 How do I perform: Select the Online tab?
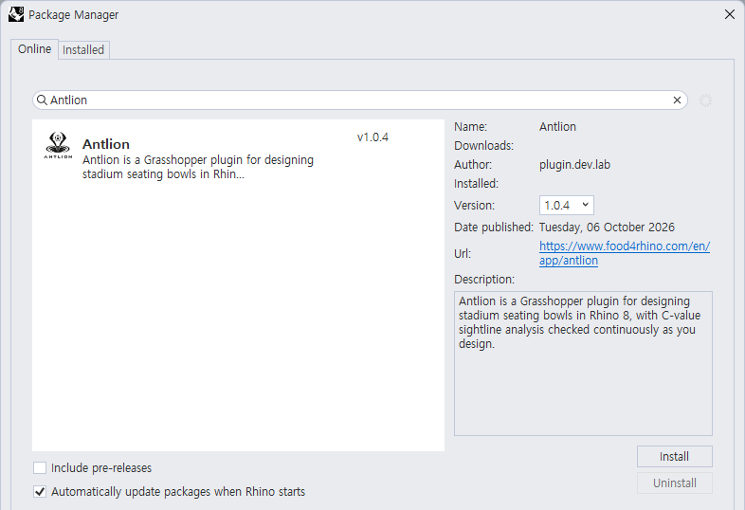tap(35, 49)
